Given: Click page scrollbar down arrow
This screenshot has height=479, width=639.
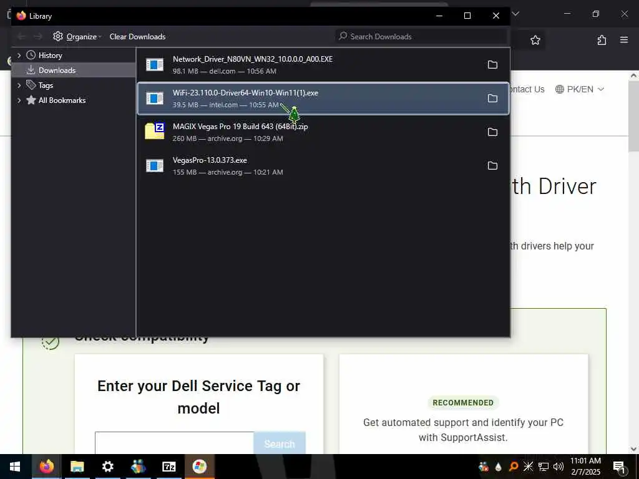Looking at the screenshot, I should click(634, 449).
